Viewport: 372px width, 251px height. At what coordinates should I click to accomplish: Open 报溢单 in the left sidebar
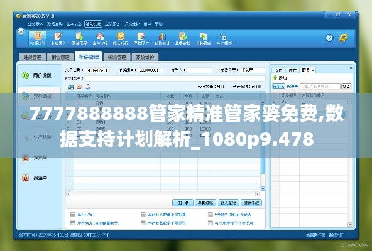coord(39,178)
